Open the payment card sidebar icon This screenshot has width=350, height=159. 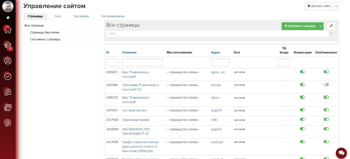tap(8, 107)
